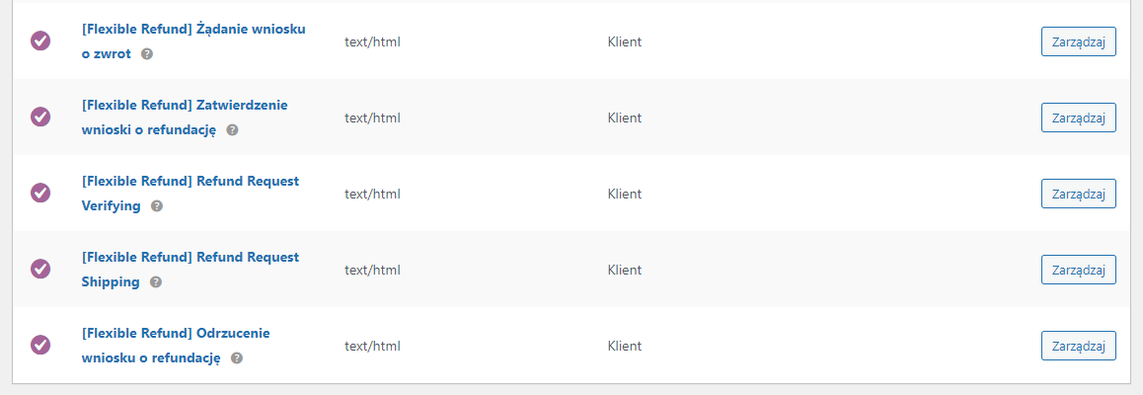Toggle enabled checkmark for Odrzucenie wniosku email

click(40, 345)
